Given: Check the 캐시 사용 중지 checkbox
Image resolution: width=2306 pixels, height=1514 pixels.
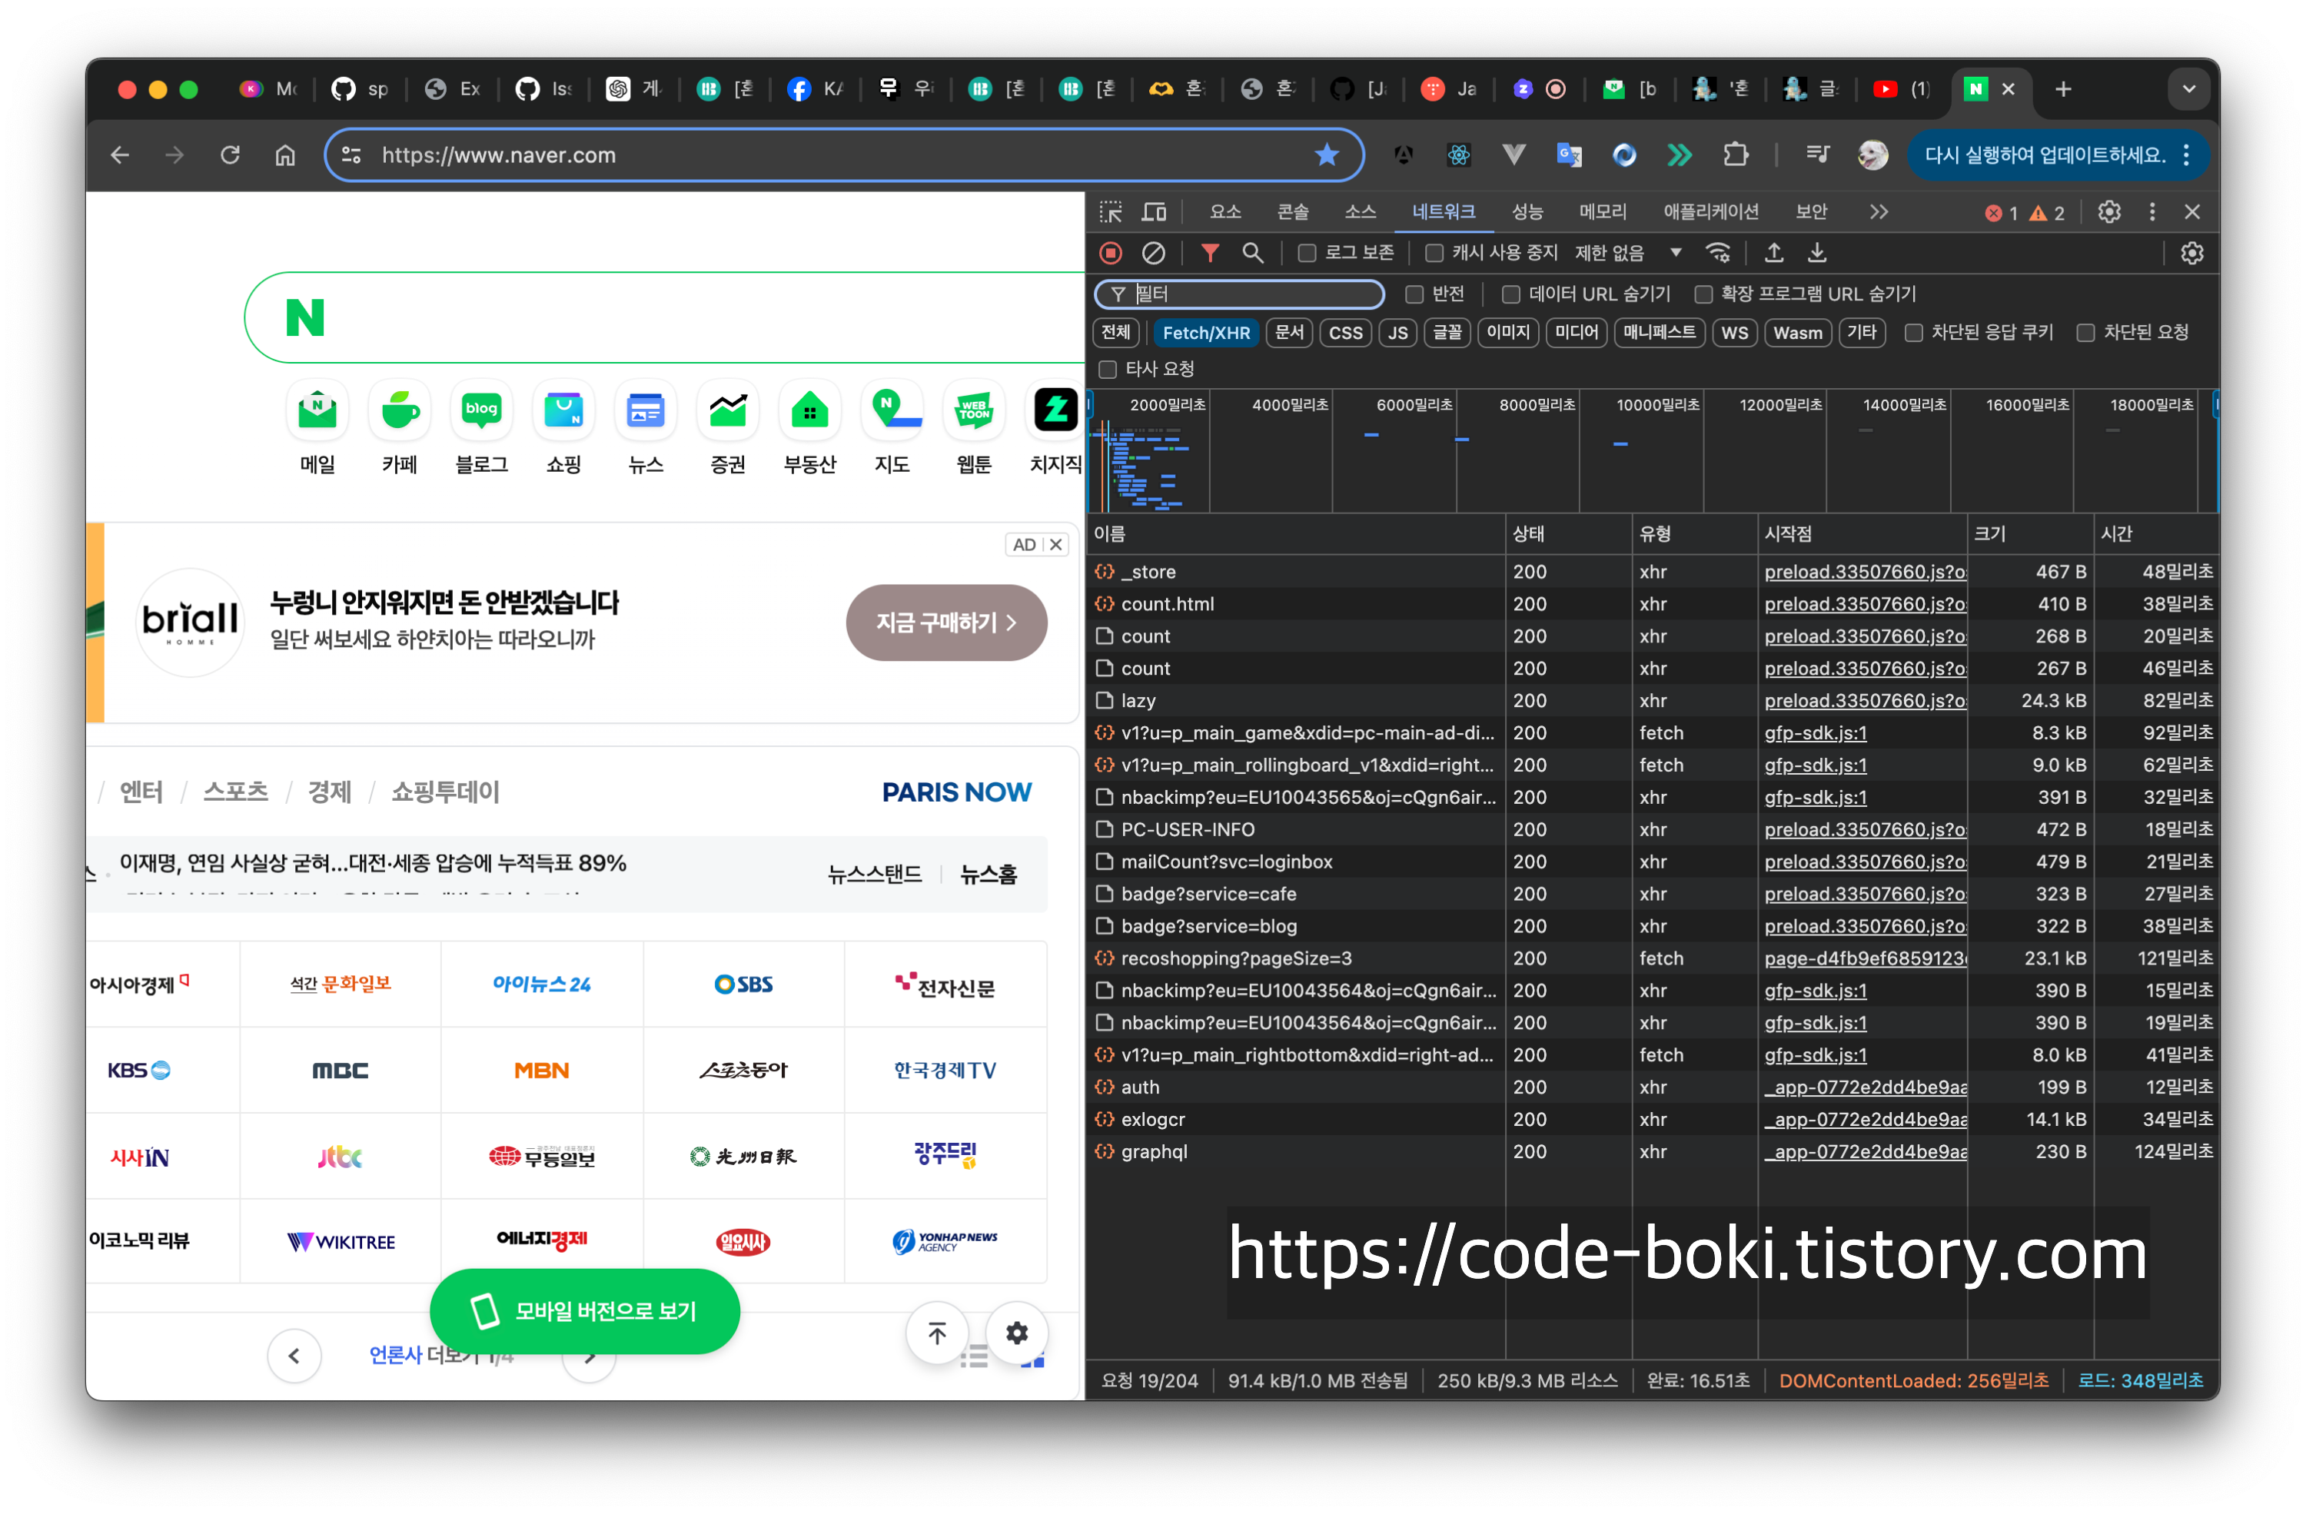Looking at the screenshot, I should 1434,253.
